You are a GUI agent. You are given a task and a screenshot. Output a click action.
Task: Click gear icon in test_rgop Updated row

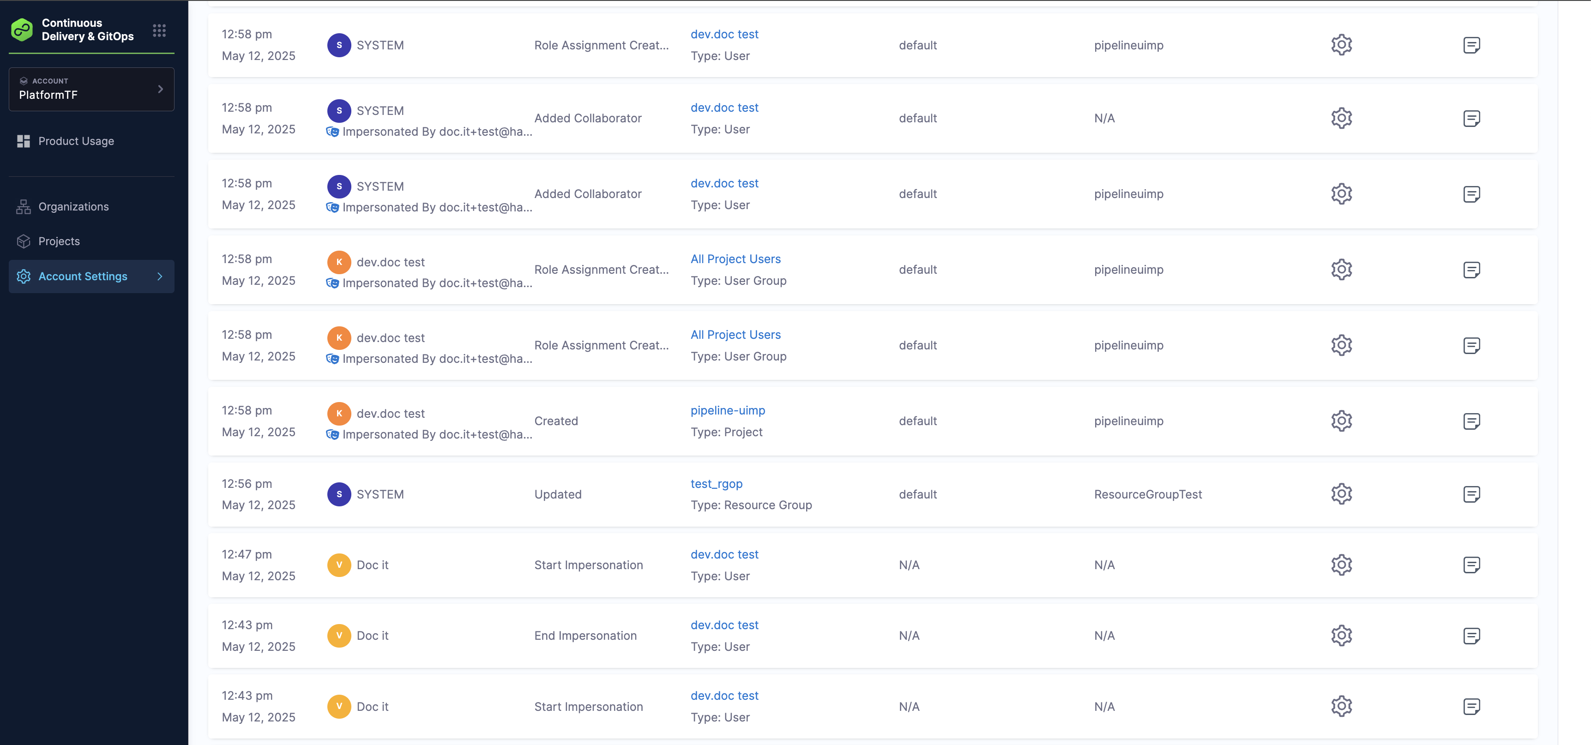point(1341,494)
